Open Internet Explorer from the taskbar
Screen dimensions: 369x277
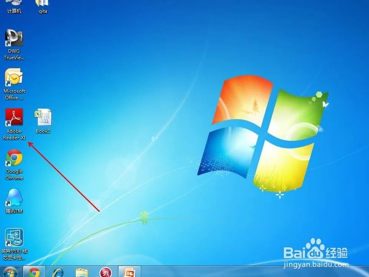(58, 272)
